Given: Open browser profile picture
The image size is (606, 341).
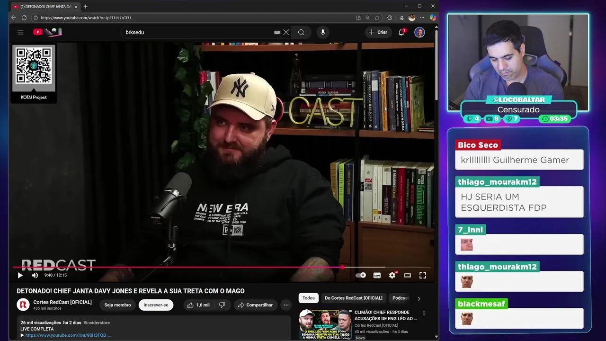Looking at the screenshot, I should coord(412,18).
